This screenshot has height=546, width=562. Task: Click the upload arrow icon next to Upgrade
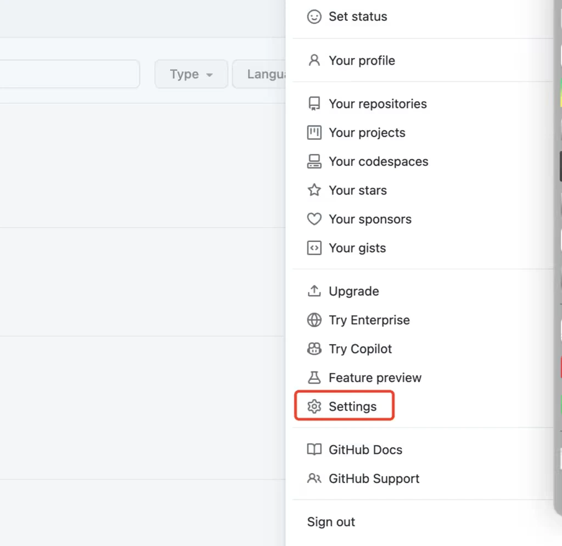(x=314, y=291)
